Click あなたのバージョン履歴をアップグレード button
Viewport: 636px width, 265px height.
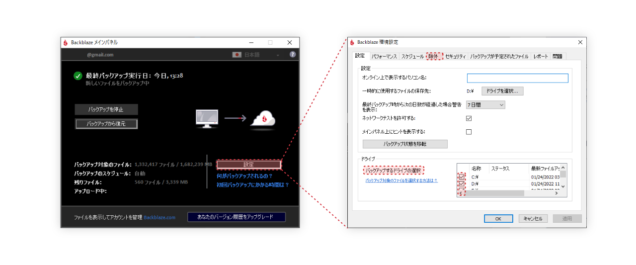[x=237, y=217]
